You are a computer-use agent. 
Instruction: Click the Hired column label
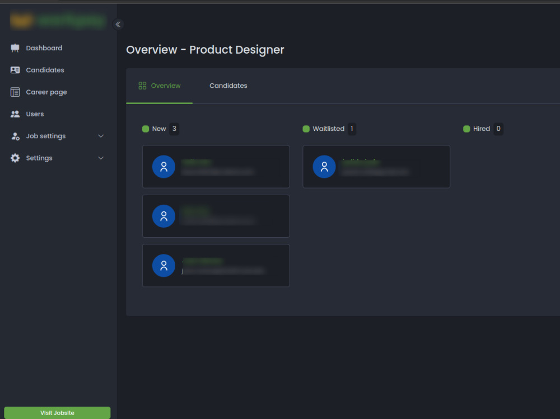tap(482, 129)
